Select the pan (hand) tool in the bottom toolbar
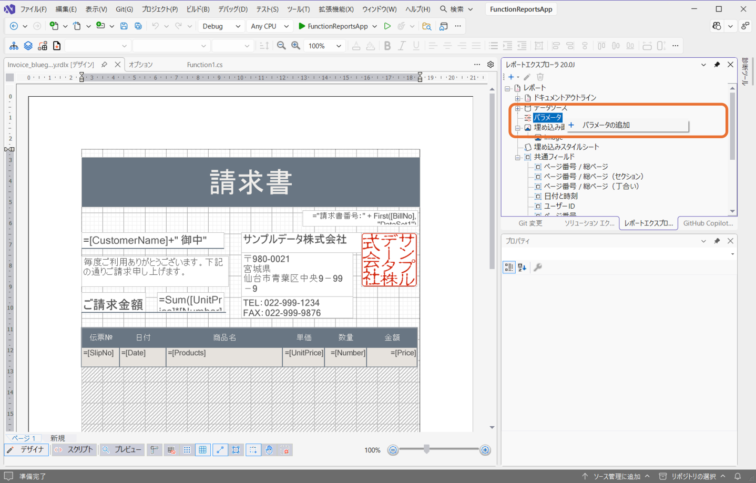 269,450
